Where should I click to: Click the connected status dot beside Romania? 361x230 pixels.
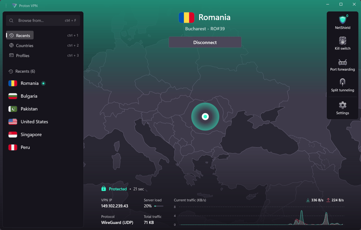[43, 83]
